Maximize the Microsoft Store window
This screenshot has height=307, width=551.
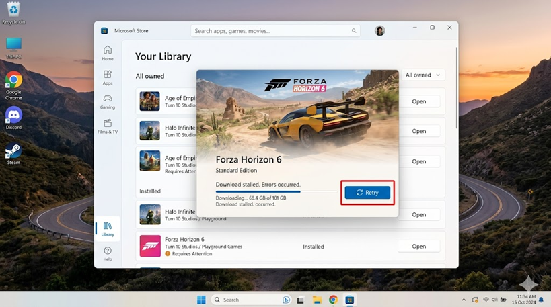[432, 28]
